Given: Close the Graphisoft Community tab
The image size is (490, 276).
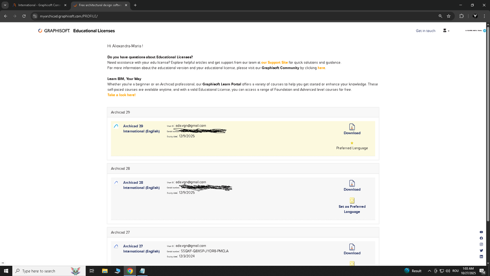Looking at the screenshot, I should pyautogui.click(x=65, y=5).
